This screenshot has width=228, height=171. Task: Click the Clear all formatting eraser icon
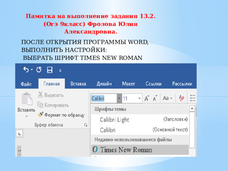pyautogui.click(x=181, y=98)
